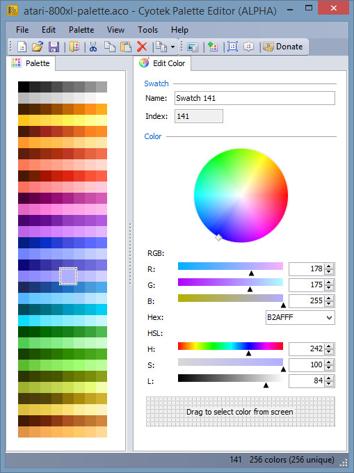Click the Index field showing 141
The height and width of the screenshot is (473, 354).
[x=199, y=116]
